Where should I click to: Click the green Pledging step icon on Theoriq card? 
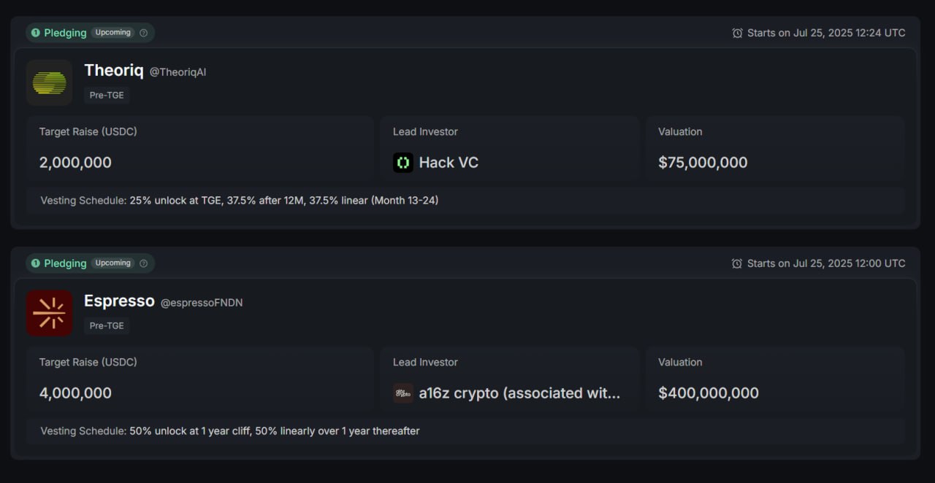(x=35, y=33)
